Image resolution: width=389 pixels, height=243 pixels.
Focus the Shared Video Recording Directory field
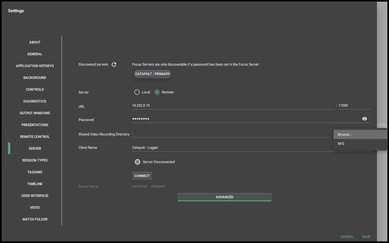pos(231,134)
